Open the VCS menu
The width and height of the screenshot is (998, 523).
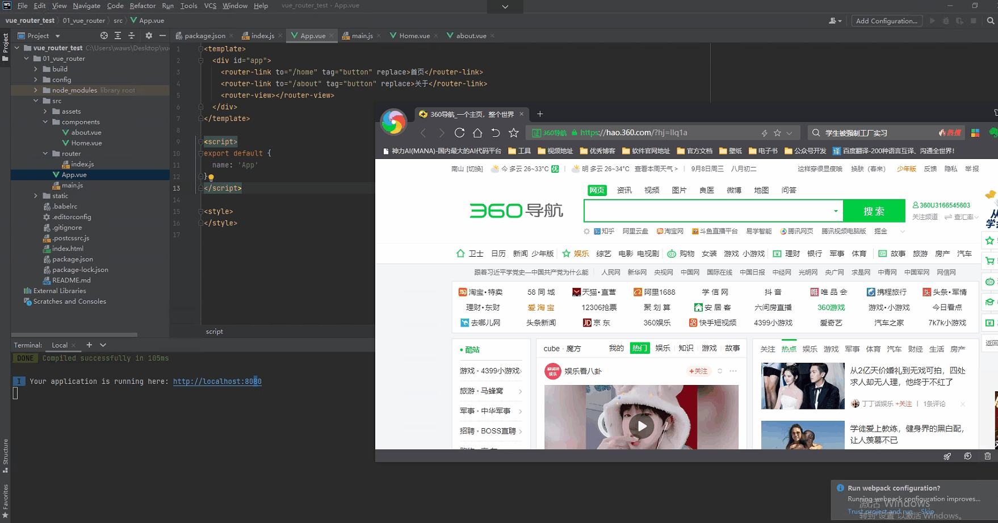pyautogui.click(x=210, y=6)
